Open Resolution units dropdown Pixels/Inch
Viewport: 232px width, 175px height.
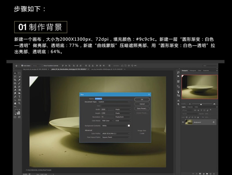(x=123, y=117)
